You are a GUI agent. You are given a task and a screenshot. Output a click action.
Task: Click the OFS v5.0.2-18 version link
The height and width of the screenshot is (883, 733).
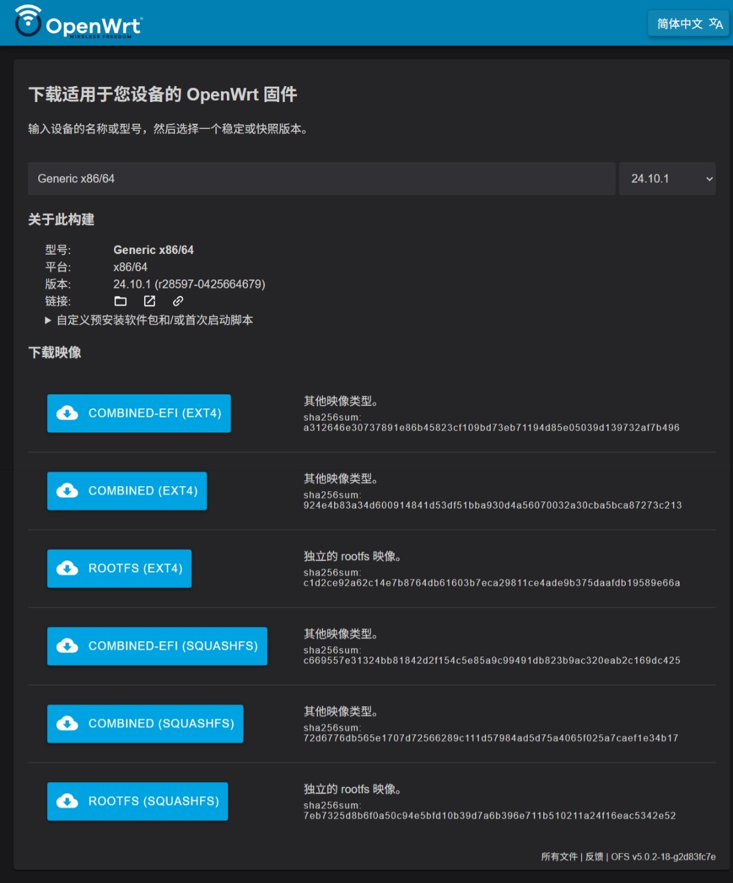tap(663, 856)
